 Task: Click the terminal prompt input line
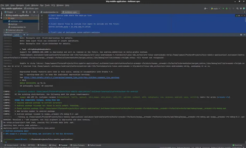[124, 142]
